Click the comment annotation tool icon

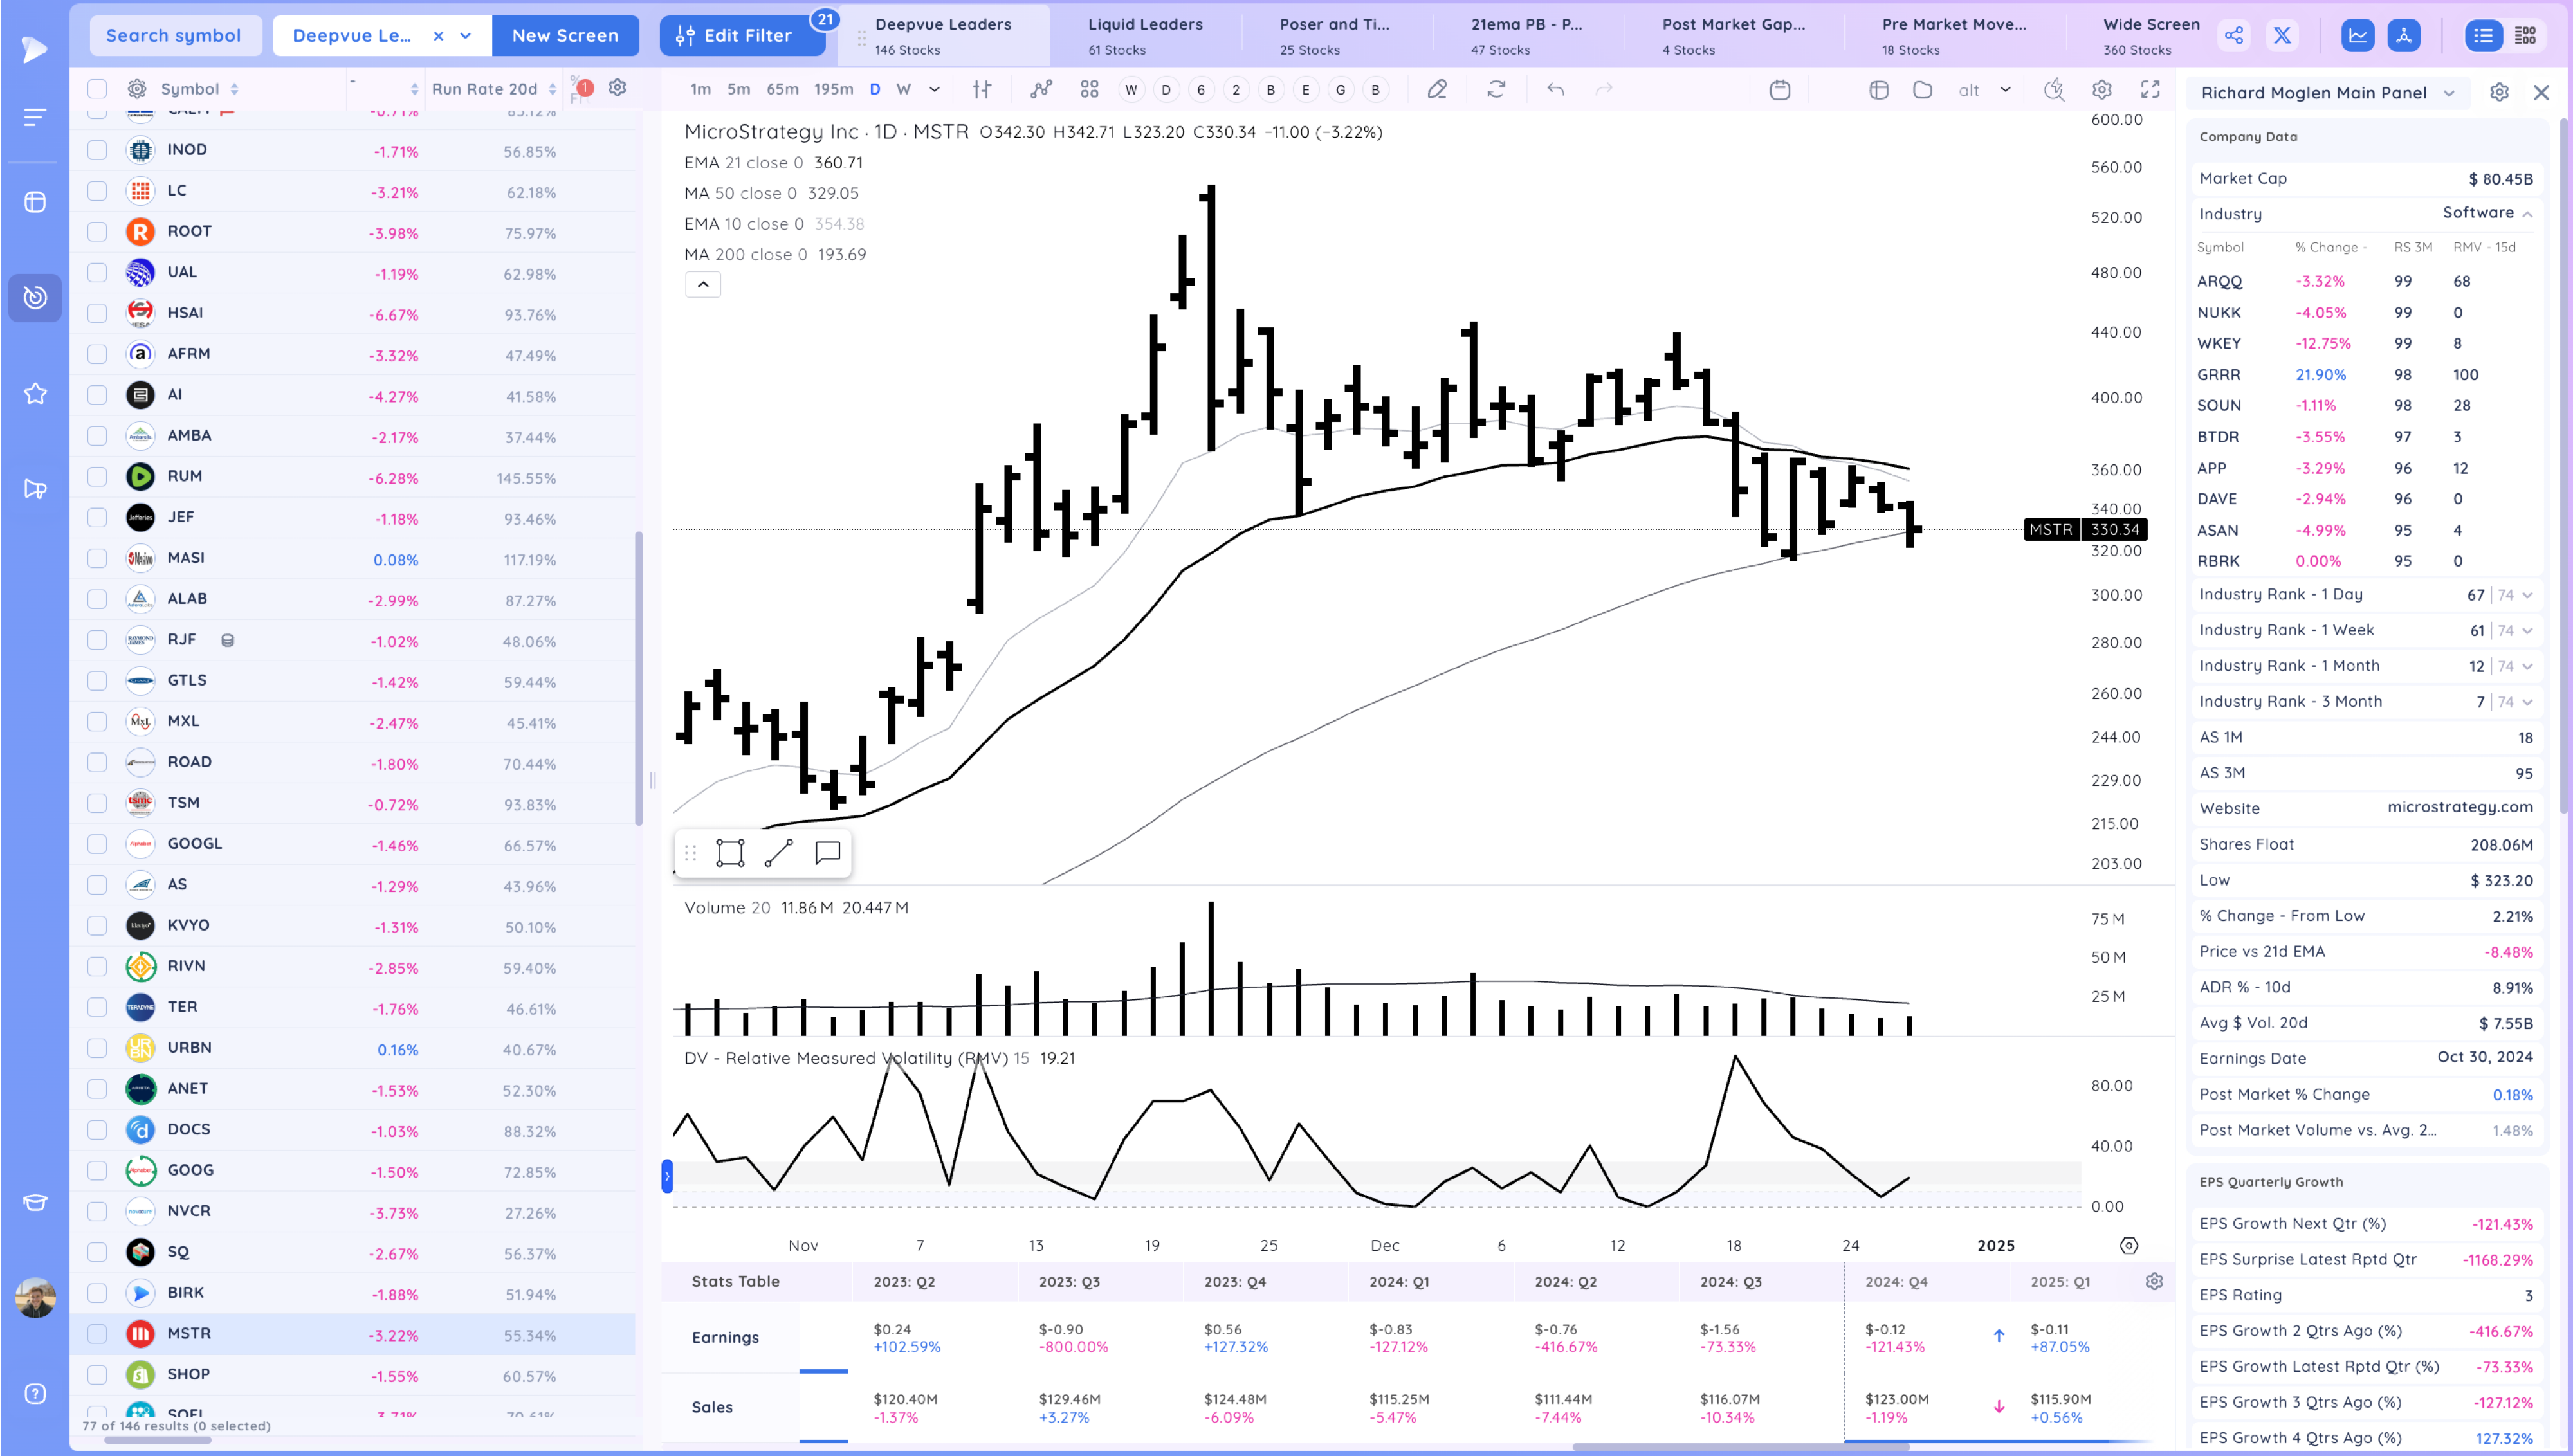point(827,853)
